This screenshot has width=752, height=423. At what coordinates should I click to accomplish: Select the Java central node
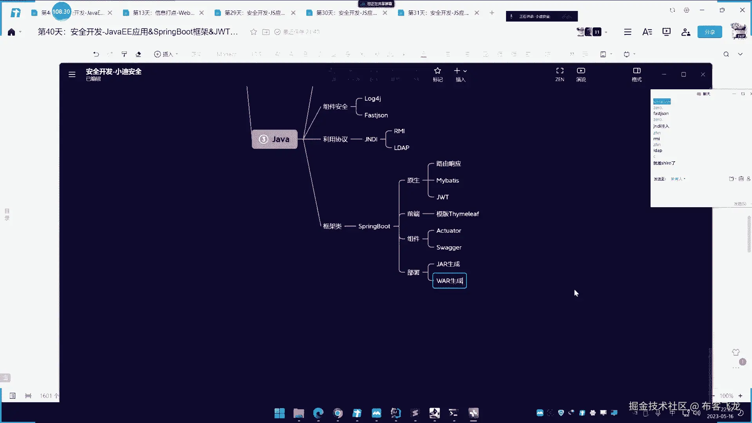pyautogui.click(x=275, y=139)
